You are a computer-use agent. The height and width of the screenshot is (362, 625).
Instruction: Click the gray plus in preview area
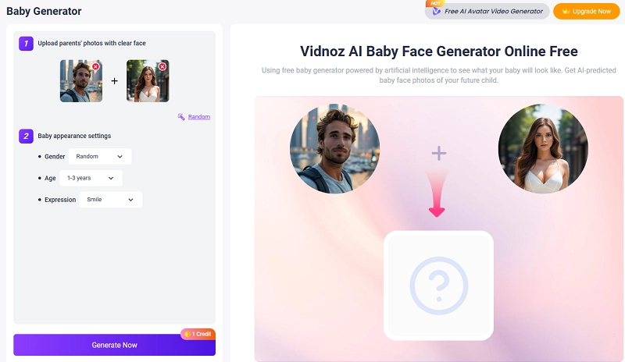[438, 154]
